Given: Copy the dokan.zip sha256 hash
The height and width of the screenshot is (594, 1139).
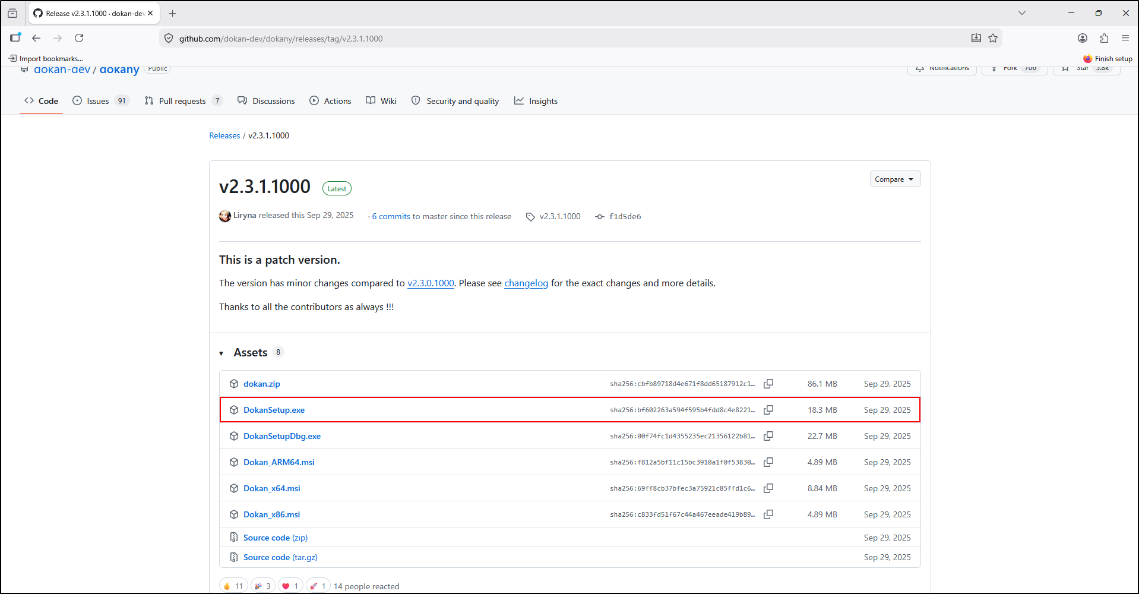Looking at the screenshot, I should 768,384.
